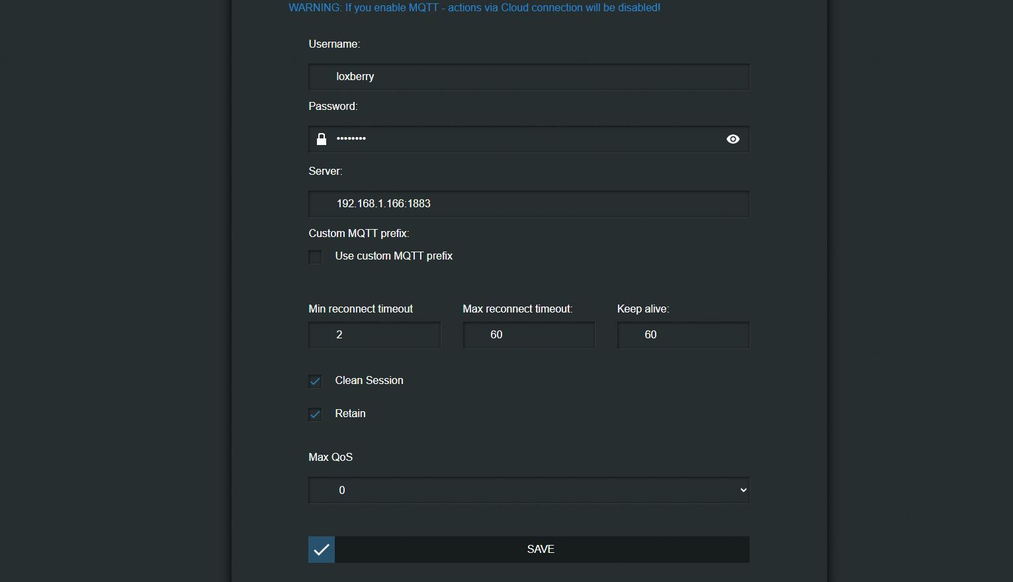
Task: Click the blue MQTT cloud warning text
Action: click(474, 8)
